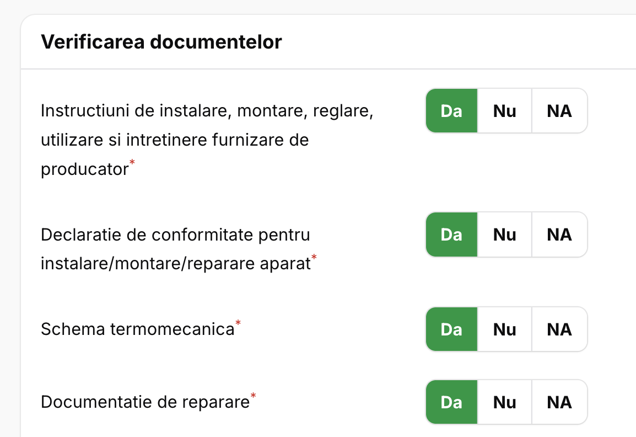Mark Declaratie de conformitate as NA

[559, 235]
